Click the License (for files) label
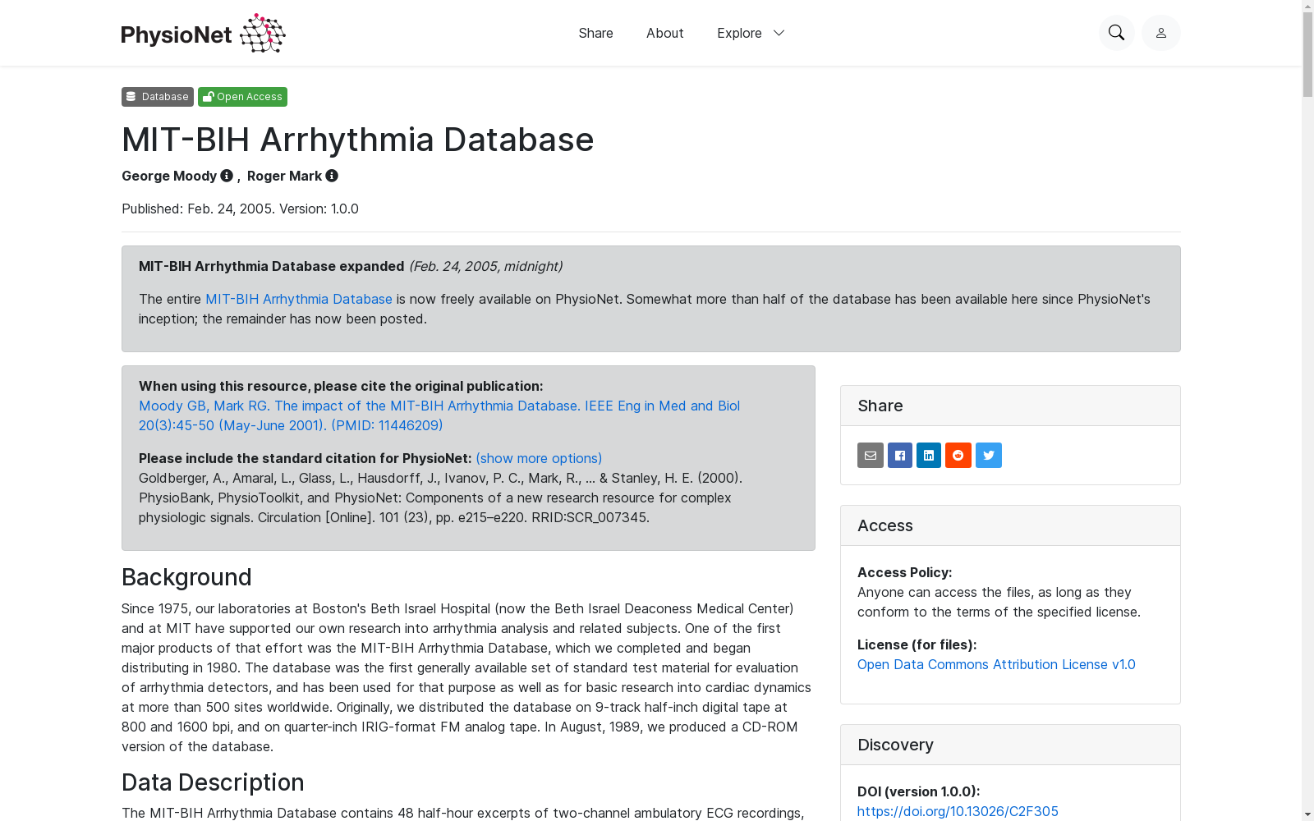This screenshot has width=1314, height=821. point(917,644)
